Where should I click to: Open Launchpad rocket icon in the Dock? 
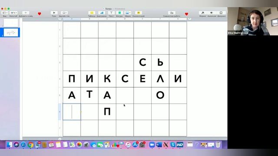point(86,145)
